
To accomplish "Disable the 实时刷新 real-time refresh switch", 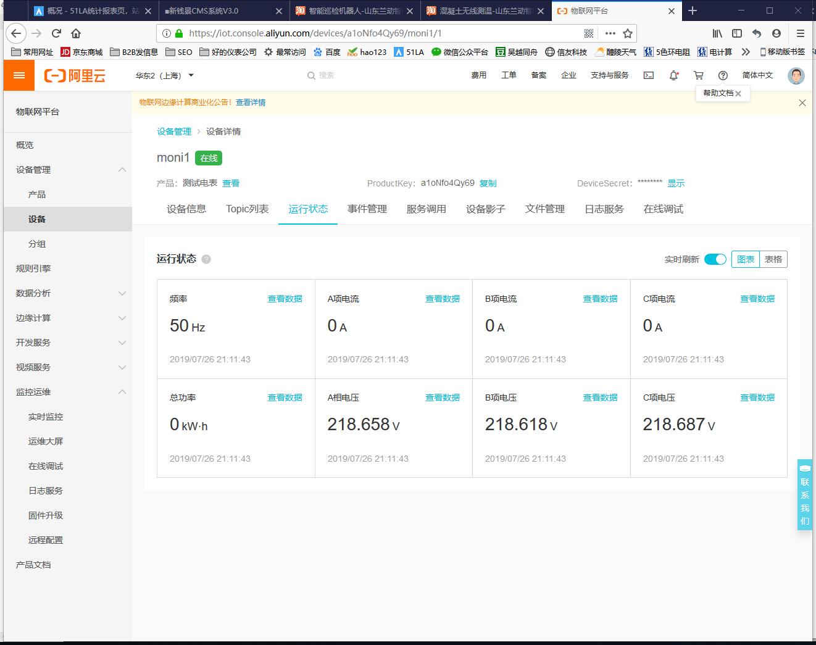I will [715, 259].
